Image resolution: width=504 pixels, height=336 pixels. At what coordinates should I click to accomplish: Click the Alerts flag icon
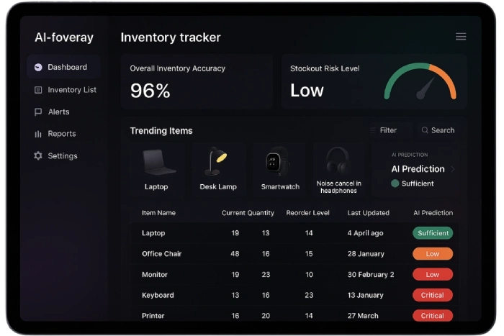click(38, 112)
